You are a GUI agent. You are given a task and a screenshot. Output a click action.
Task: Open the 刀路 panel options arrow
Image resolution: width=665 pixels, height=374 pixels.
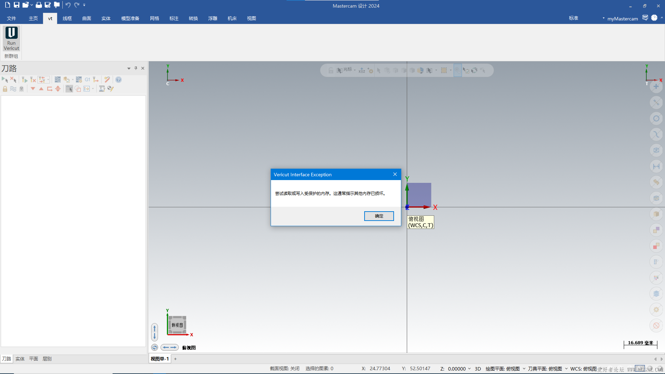click(129, 68)
